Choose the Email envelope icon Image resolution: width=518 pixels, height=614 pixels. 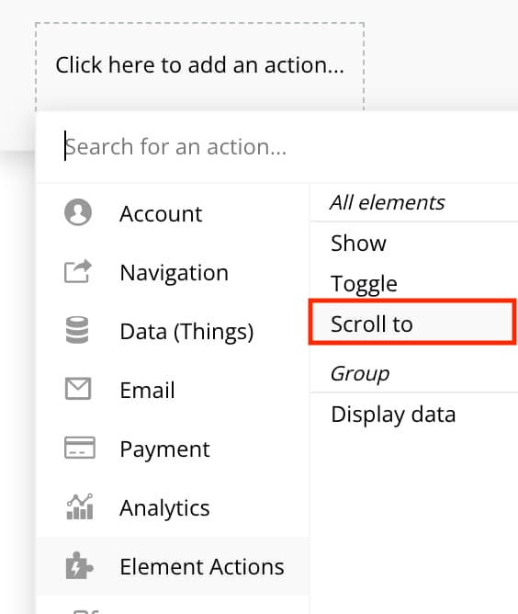pyautogui.click(x=78, y=389)
